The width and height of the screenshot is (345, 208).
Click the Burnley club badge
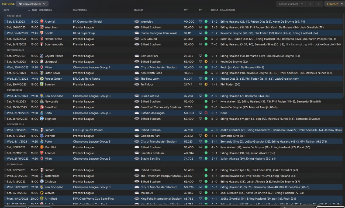[x=42, y=84]
